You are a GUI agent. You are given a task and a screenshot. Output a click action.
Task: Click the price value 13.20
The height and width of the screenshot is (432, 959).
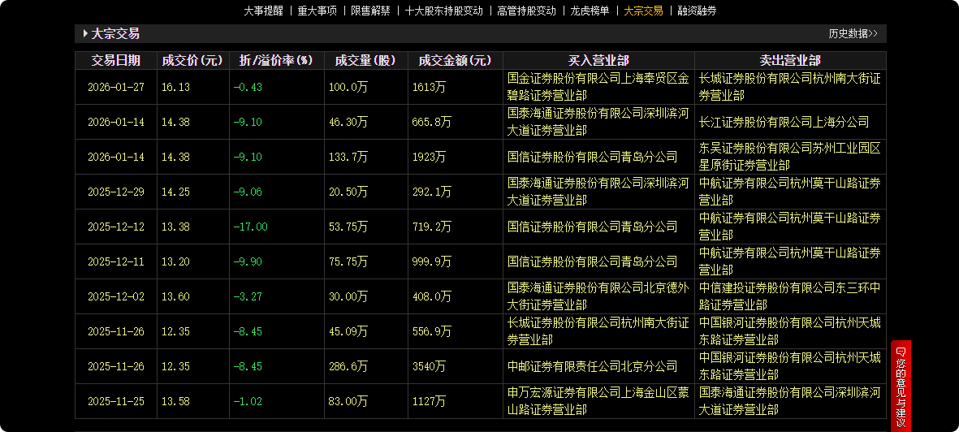tap(175, 261)
